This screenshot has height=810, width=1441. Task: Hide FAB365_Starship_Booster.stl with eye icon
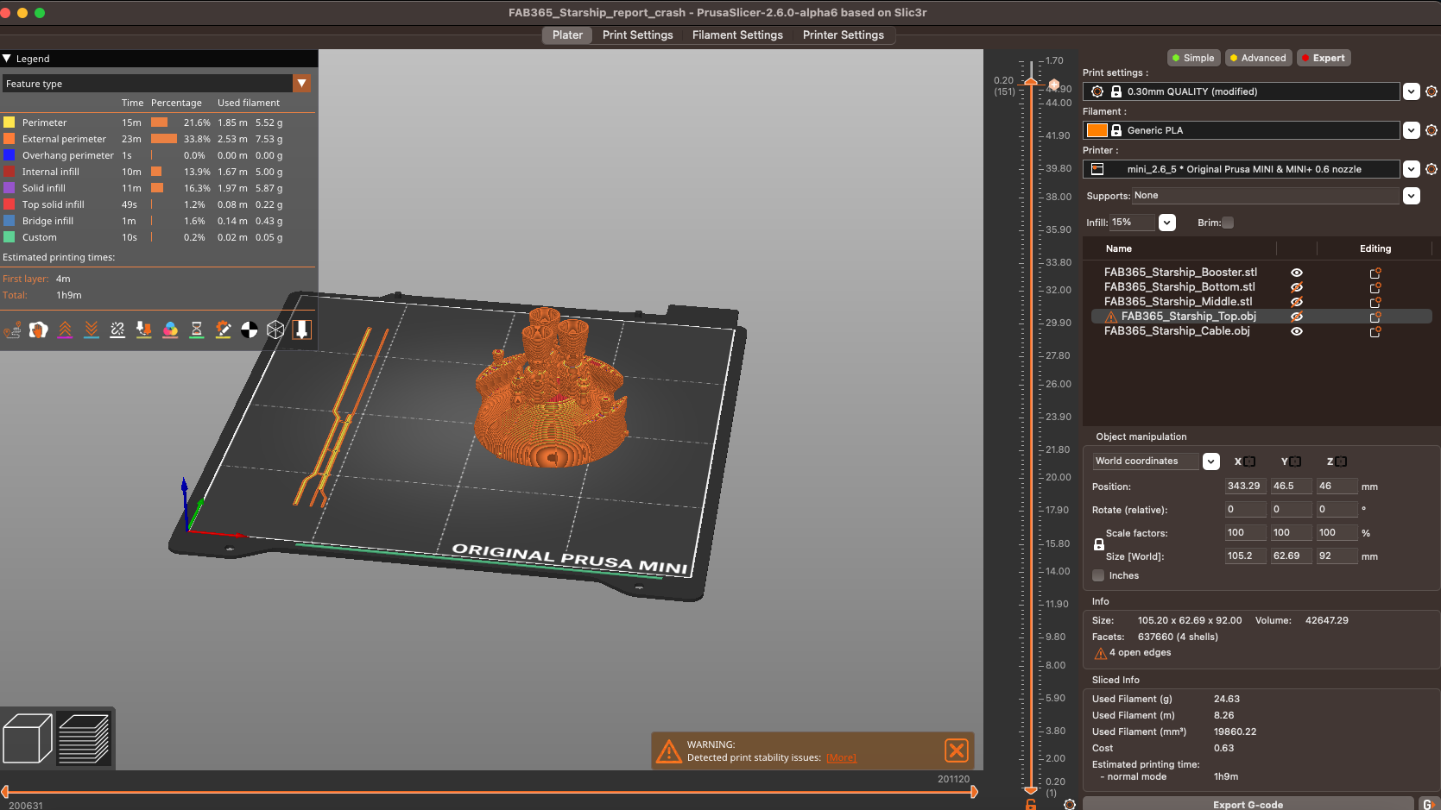(x=1296, y=273)
